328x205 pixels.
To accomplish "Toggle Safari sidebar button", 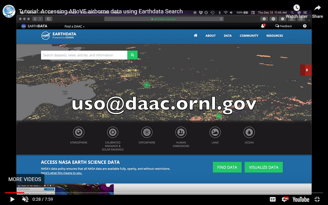I will click(49, 19).
